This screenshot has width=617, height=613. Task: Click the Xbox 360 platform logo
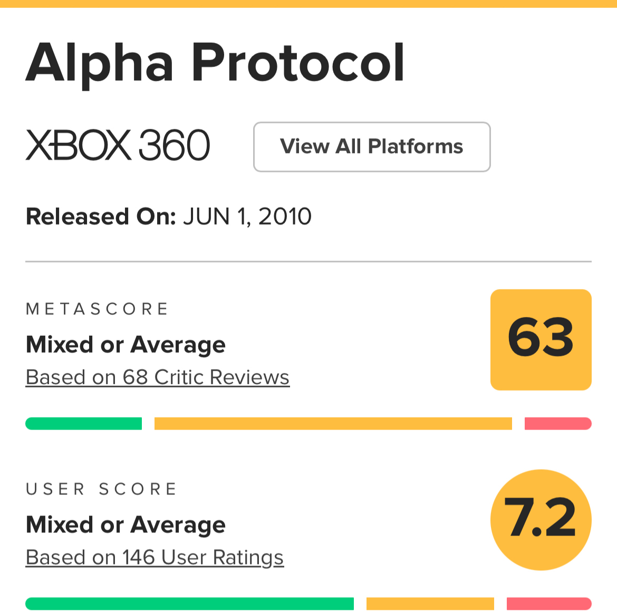point(118,145)
